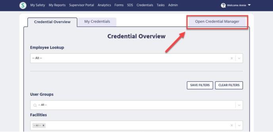The height and width of the screenshot is (132, 273).
Task: Click the Employee Lookup label
Action: tap(47, 47)
